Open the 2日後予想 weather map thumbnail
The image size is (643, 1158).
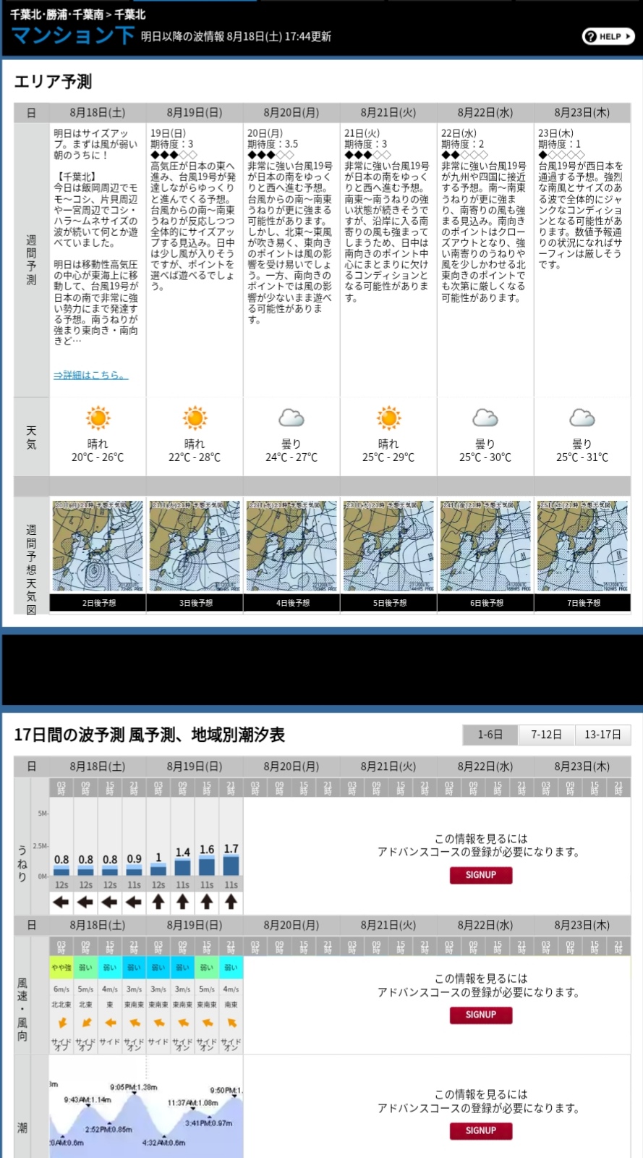[98, 546]
